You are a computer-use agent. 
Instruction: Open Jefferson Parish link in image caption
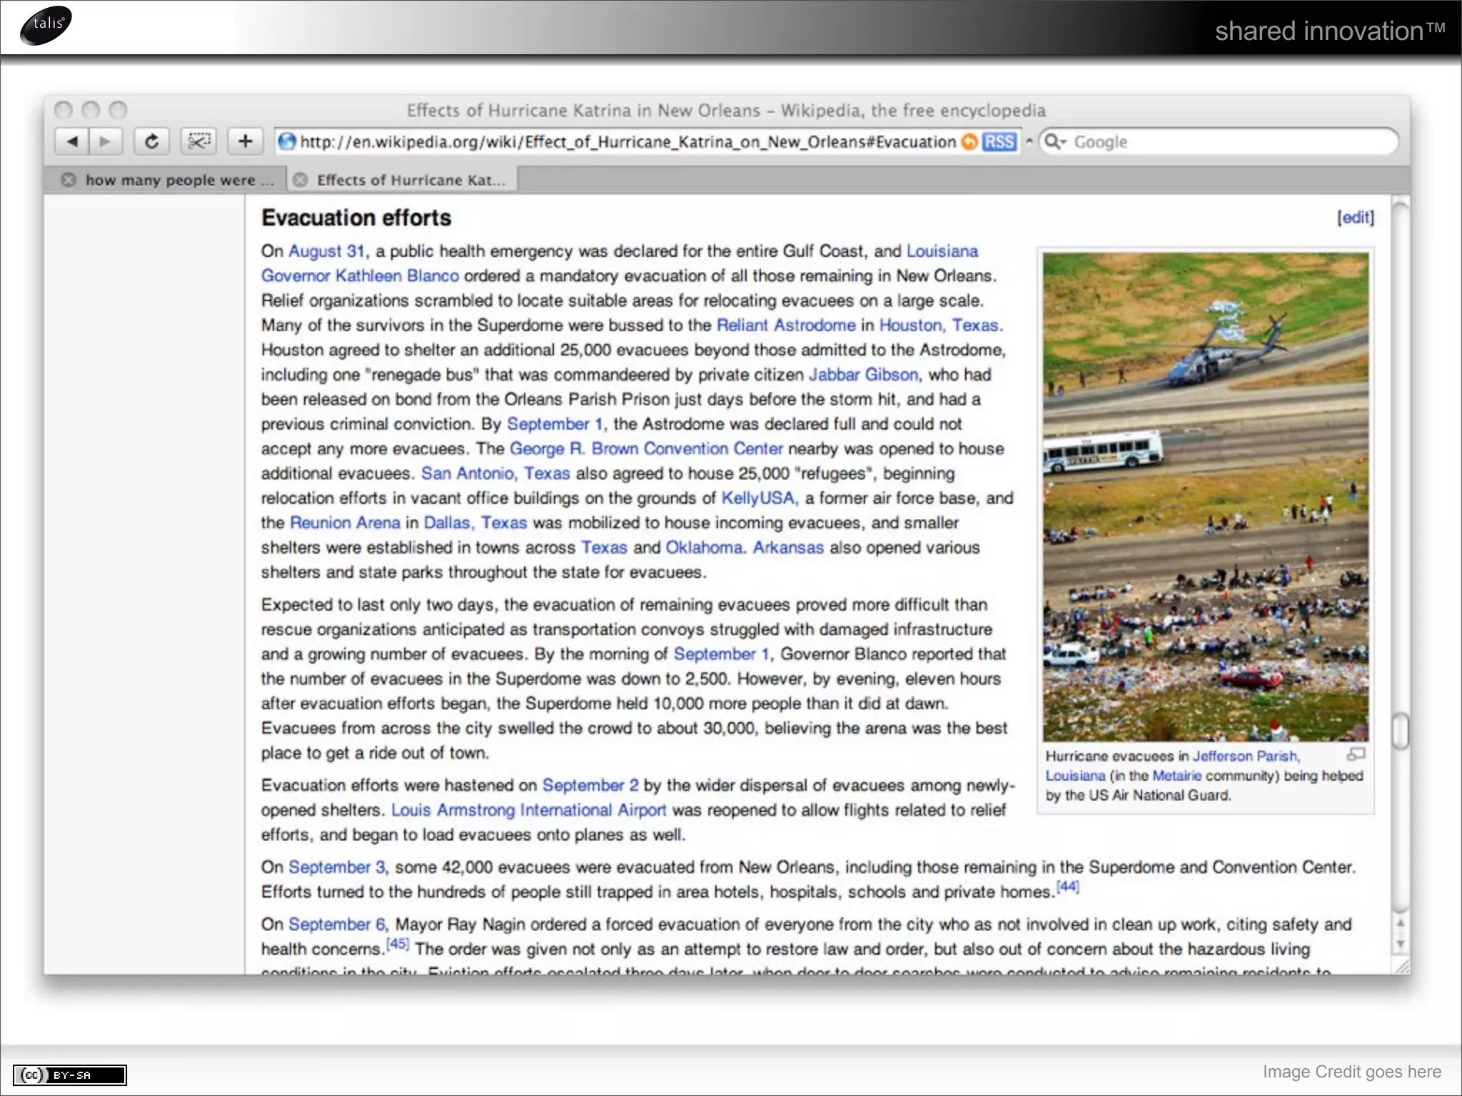coord(1246,756)
